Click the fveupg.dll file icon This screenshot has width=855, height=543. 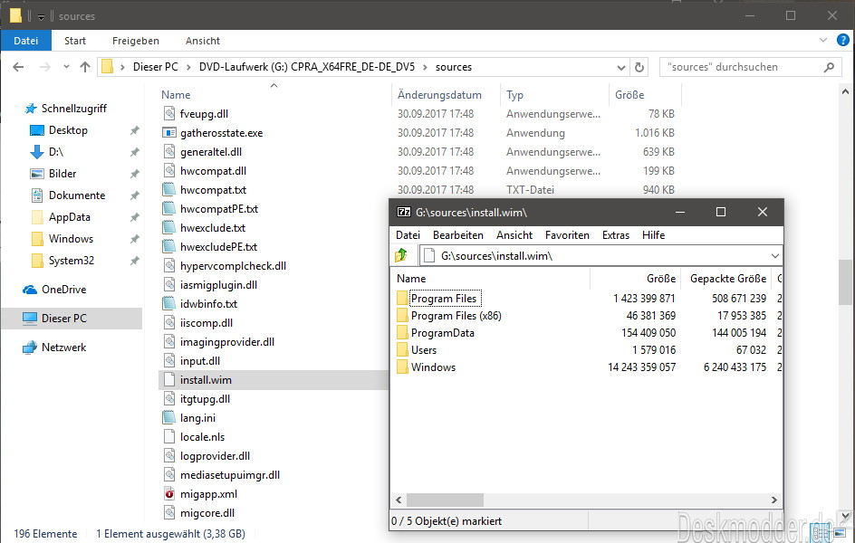point(169,113)
